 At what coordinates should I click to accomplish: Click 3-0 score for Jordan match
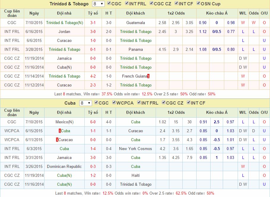click(93, 32)
